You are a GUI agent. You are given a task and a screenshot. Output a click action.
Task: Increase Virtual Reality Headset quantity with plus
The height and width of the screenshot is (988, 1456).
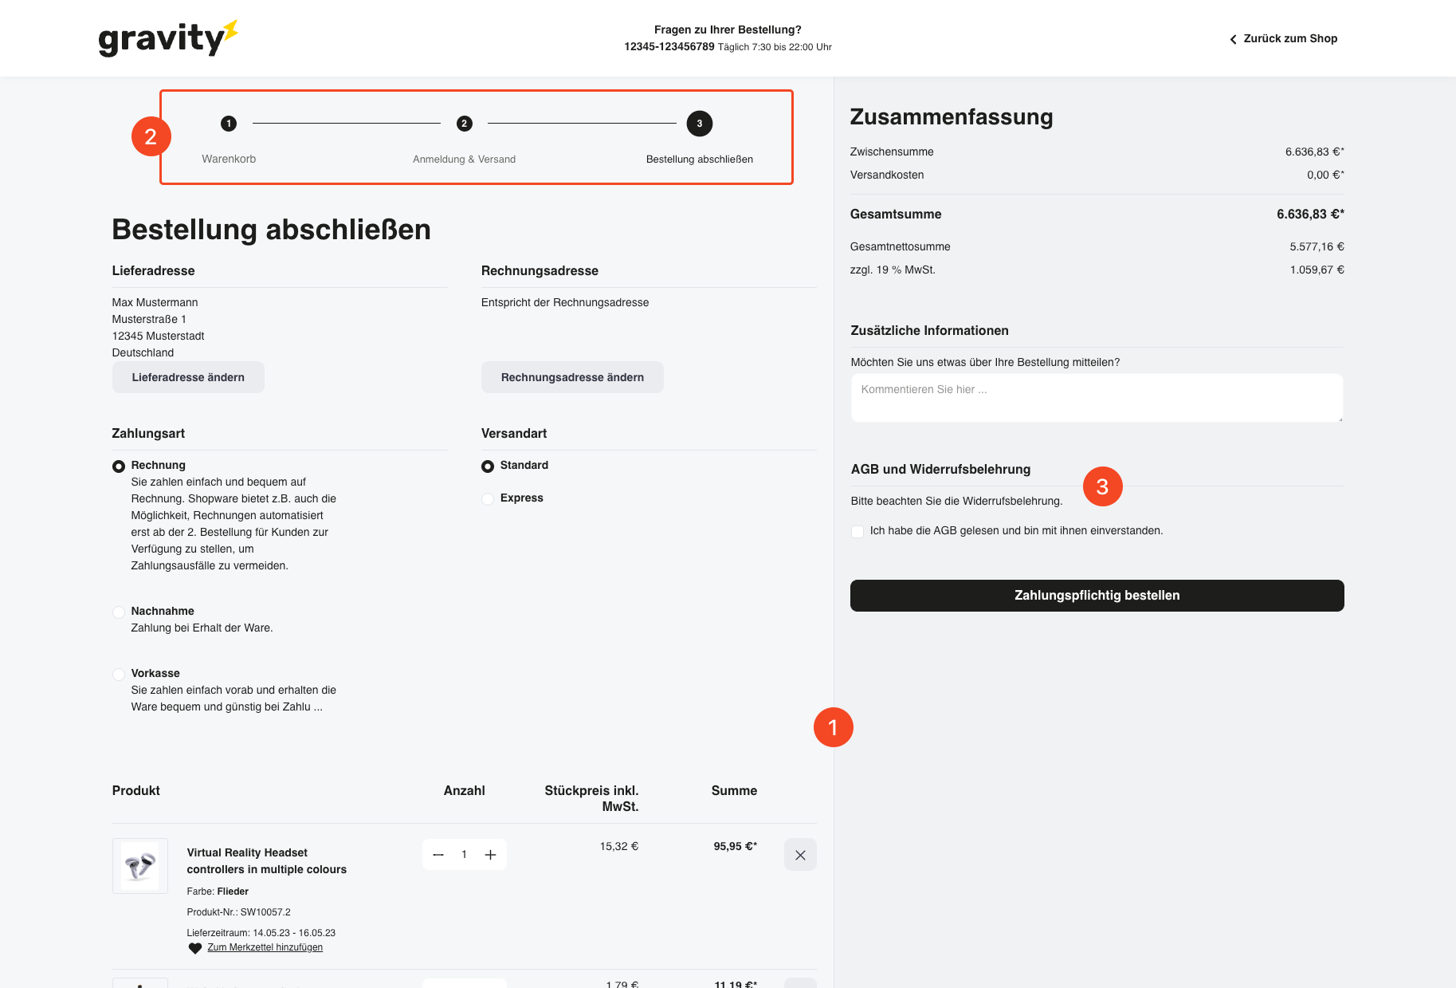pos(490,855)
